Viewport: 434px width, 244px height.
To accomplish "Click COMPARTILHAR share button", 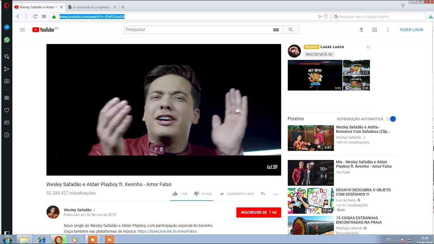I will pos(237,194).
